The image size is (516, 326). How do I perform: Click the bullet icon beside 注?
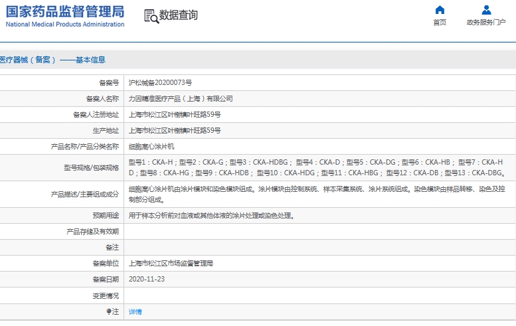point(109,311)
